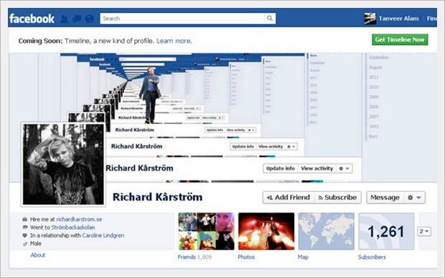Open the notifications globe icon

(x=90, y=19)
